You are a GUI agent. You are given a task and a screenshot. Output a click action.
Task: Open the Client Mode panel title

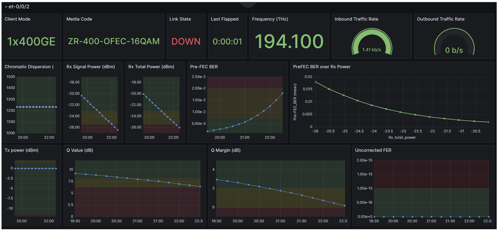(17, 19)
